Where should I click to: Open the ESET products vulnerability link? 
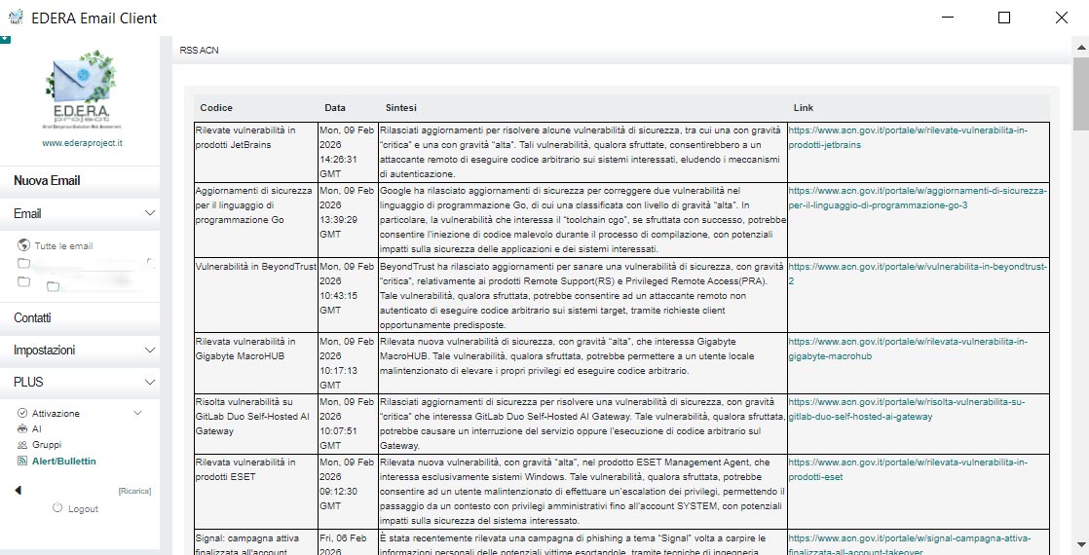pos(908,469)
